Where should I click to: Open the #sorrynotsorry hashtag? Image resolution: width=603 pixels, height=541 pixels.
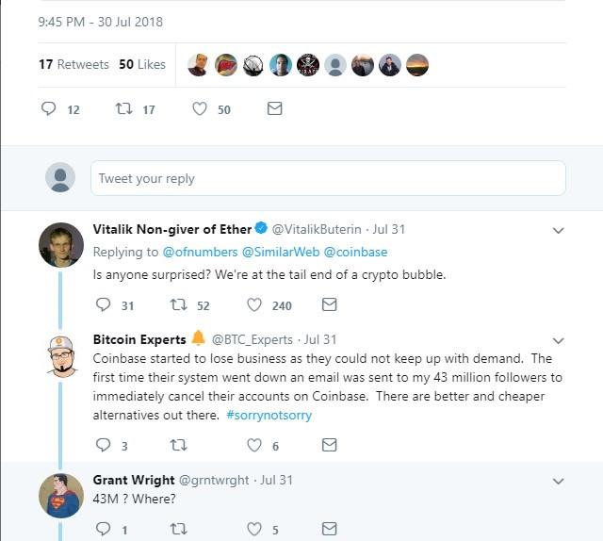[x=269, y=416]
